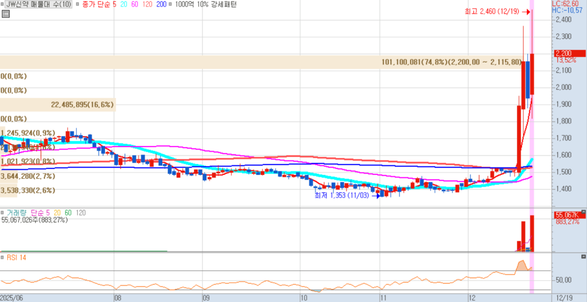Click the 2,400 price level on axis

[563, 19]
